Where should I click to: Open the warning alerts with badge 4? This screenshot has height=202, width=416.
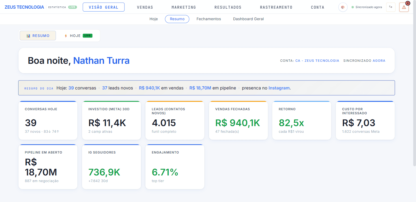click(x=404, y=7)
